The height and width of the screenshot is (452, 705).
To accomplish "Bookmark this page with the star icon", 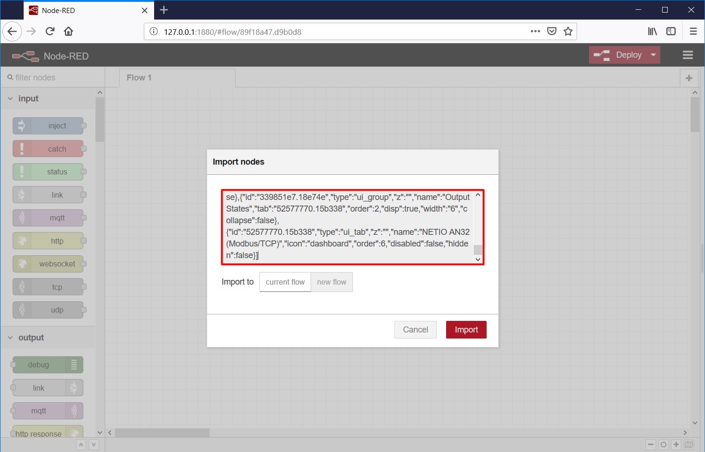I will click(x=568, y=32).
